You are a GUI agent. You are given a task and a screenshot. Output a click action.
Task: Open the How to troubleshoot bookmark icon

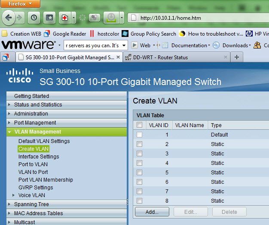click(182, 33)
